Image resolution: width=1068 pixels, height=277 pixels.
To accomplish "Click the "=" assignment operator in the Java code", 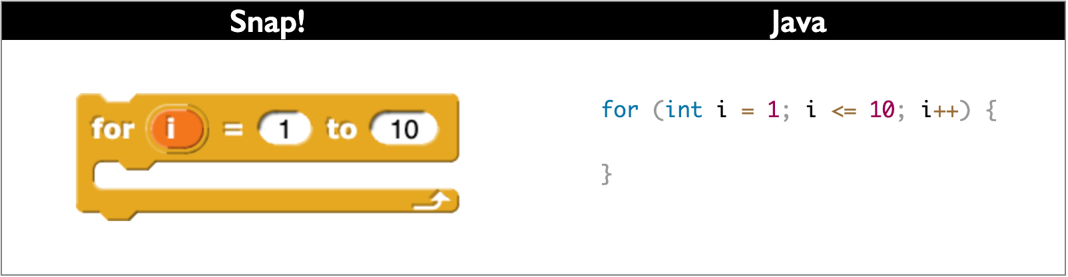I will pos(748,111).
